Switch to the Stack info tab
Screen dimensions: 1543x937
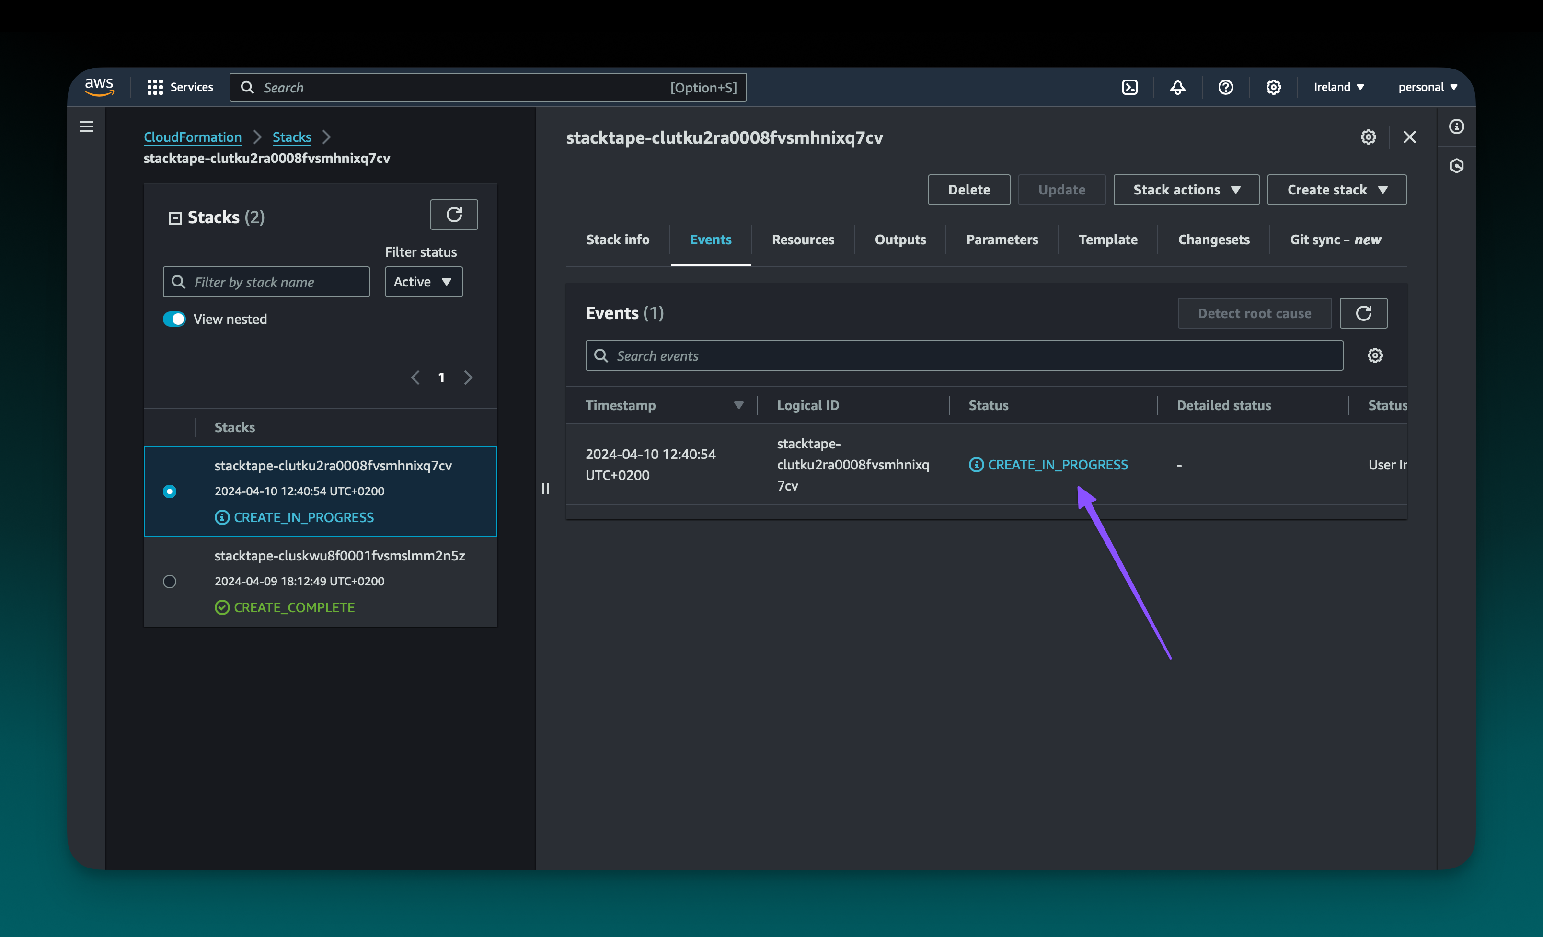[618, 240]
